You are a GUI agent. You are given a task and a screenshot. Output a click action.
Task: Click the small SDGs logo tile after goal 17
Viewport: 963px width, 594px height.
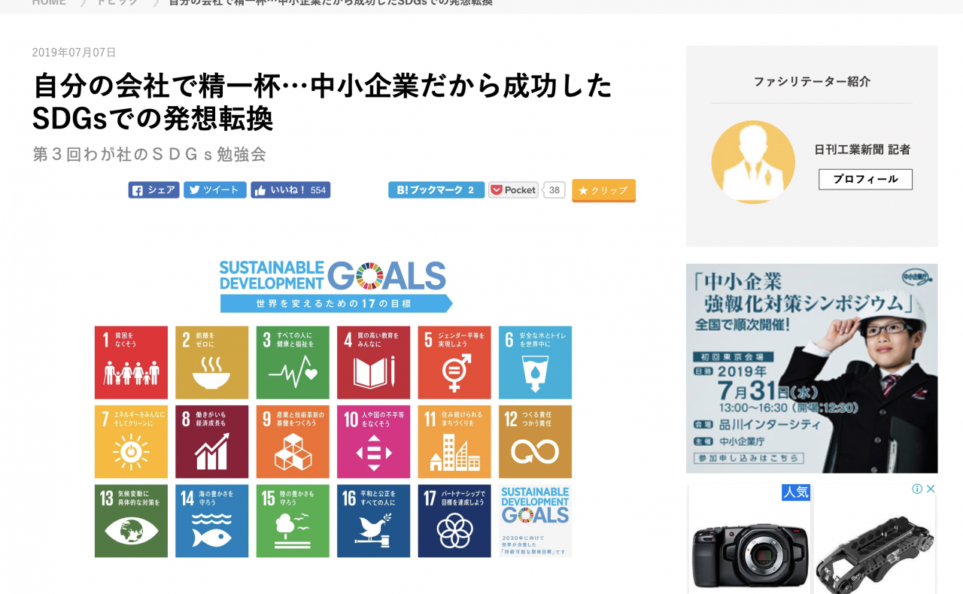tap(536, 521)
